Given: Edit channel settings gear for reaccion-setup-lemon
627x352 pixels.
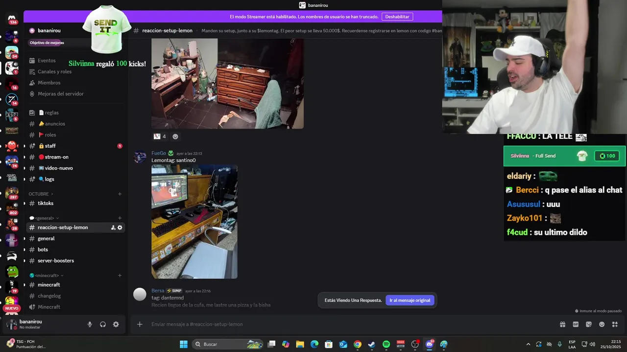Looking at the screenshot, I should pos(120,227).
